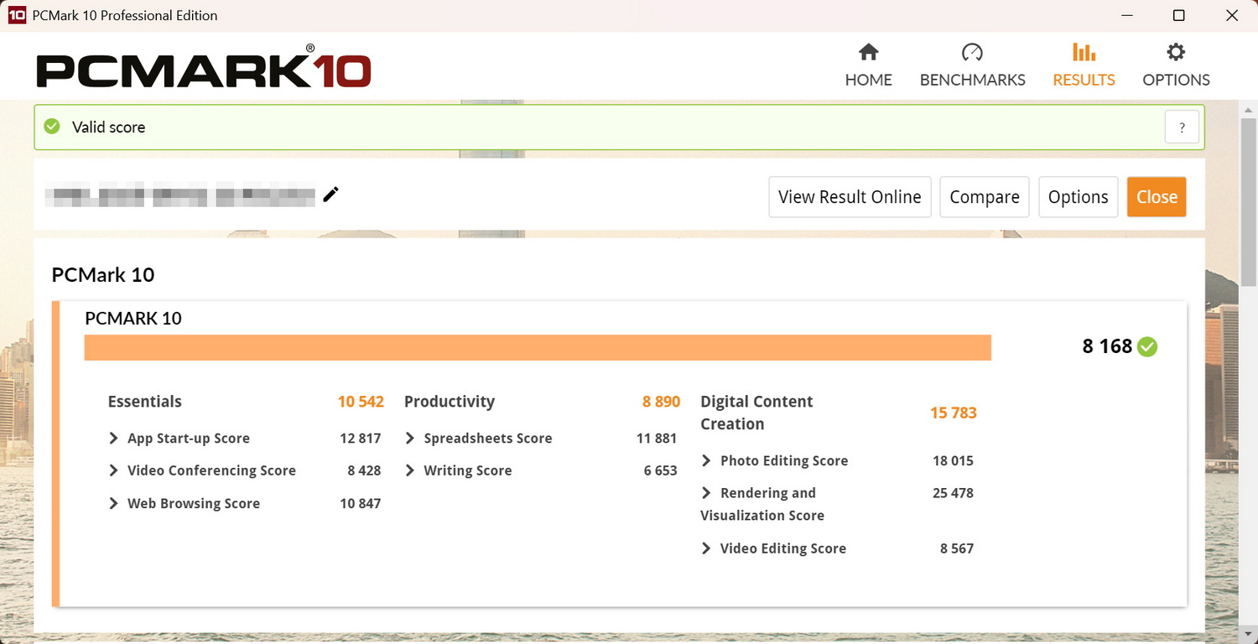Click the pencil icon to rename result
Viewport: 1258px width, 644px height.
tap(331, 195)
